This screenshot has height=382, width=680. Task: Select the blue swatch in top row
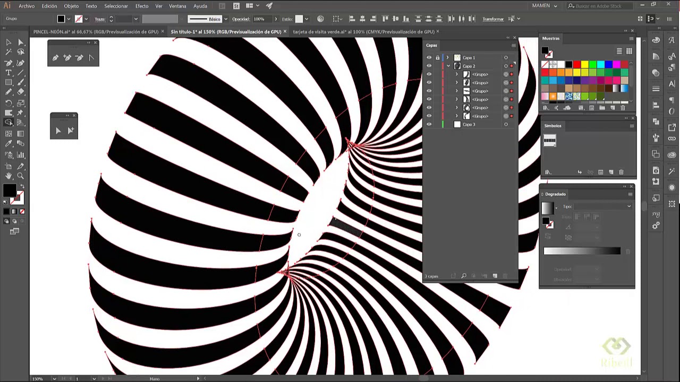click(x=608, y=65)
